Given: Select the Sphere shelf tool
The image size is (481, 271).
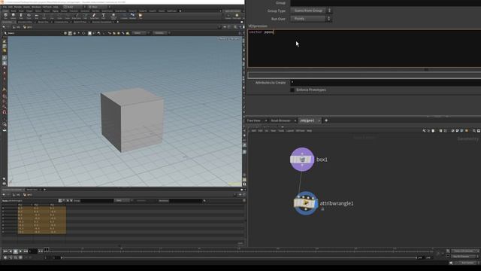Looking at the screenshot, I should (14, 16).
